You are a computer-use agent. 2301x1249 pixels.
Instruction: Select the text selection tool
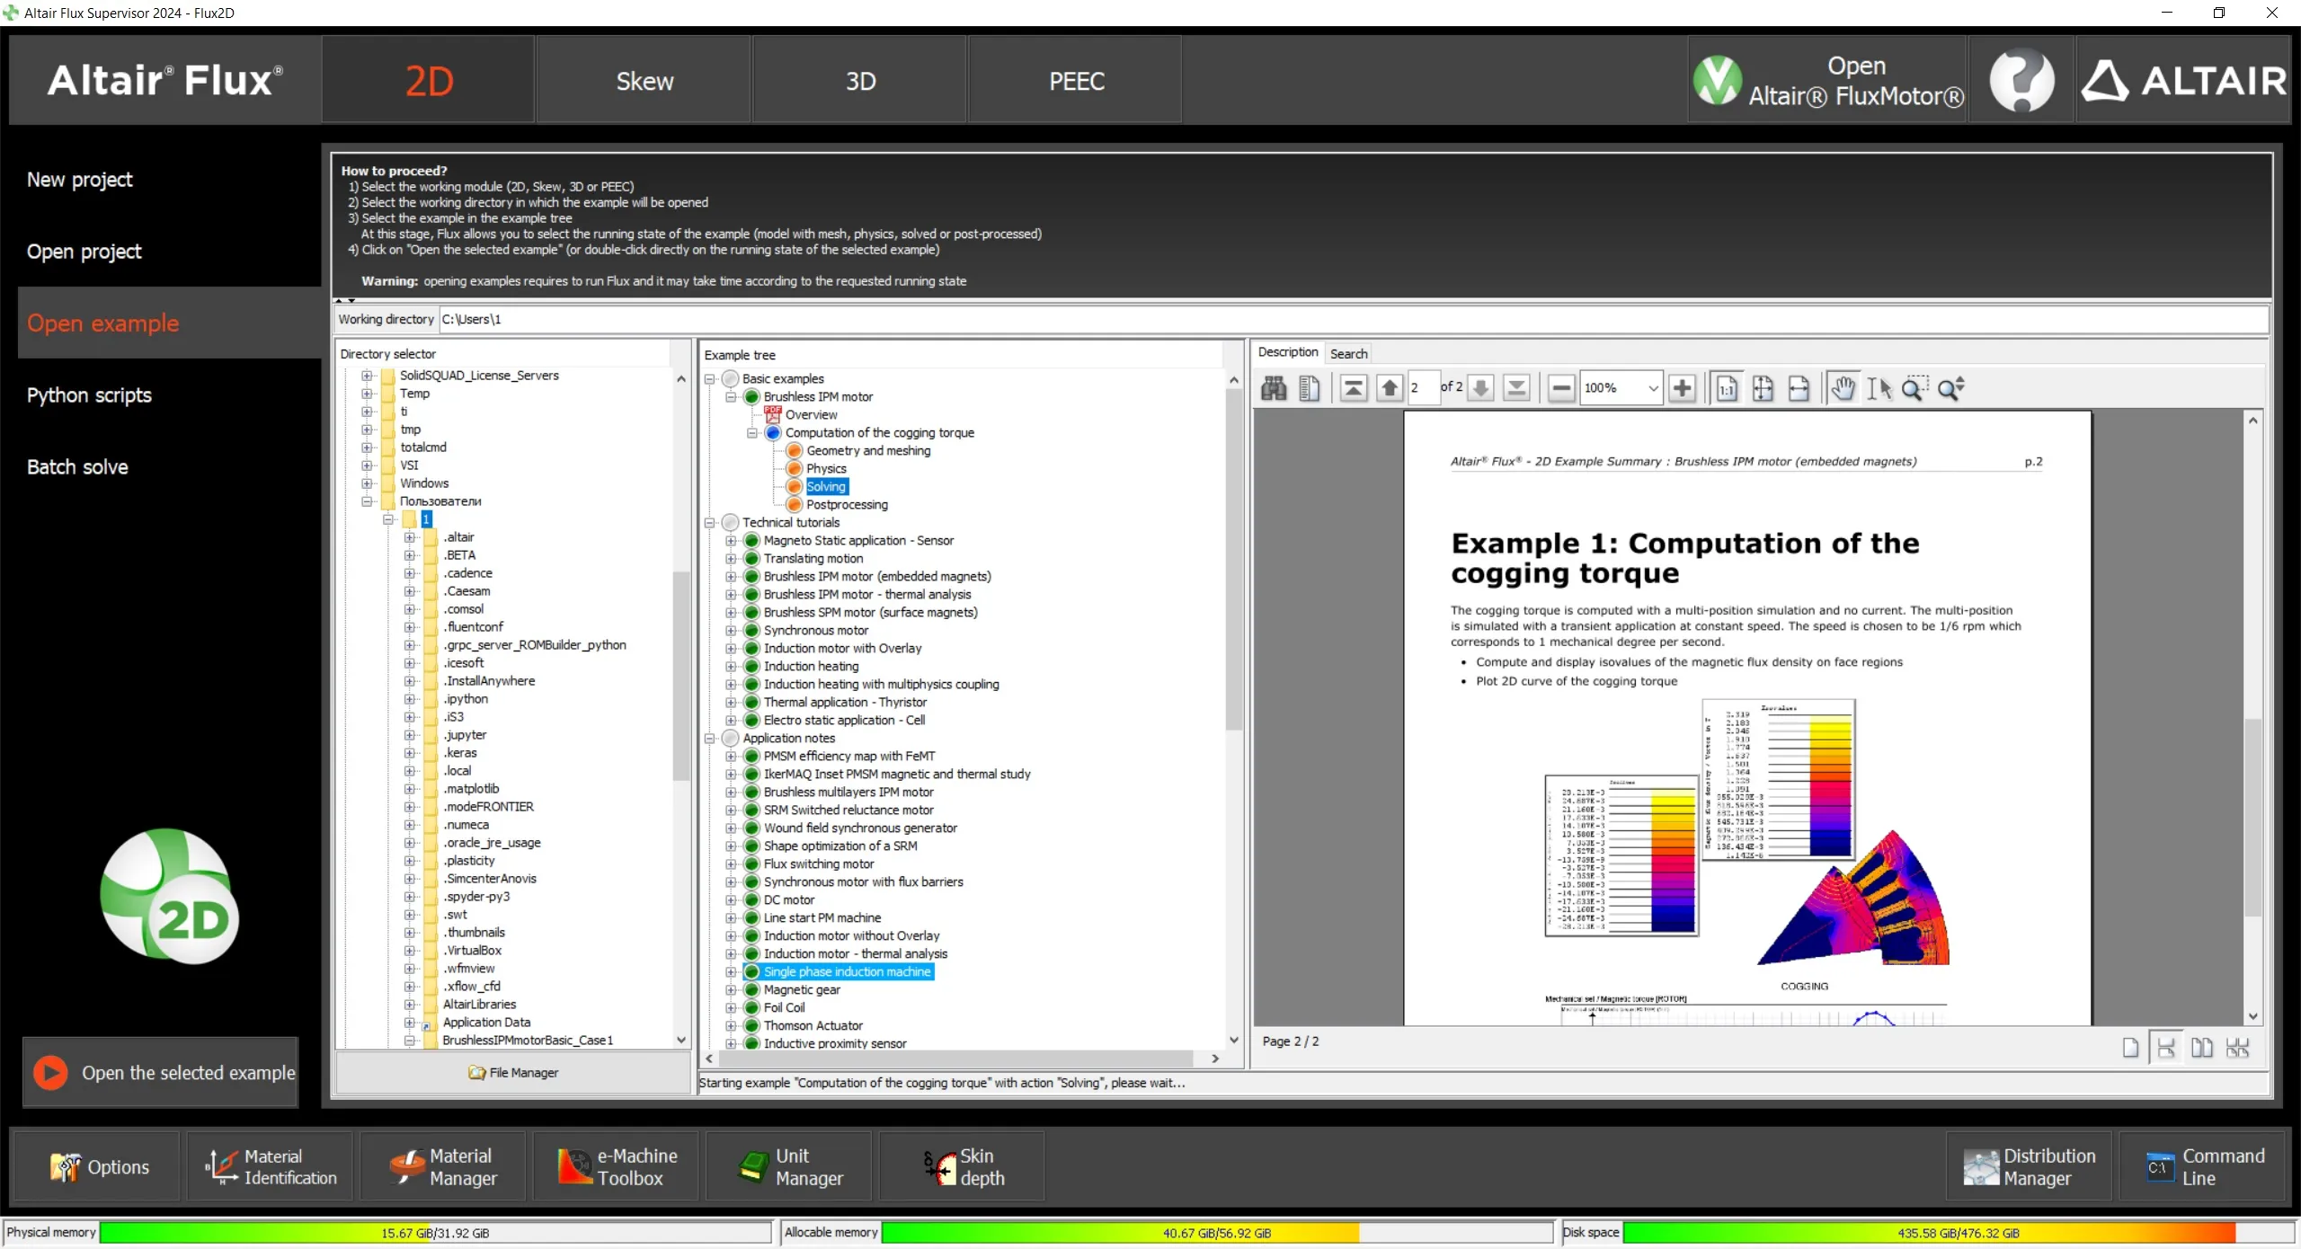[x=1879, y=388]
